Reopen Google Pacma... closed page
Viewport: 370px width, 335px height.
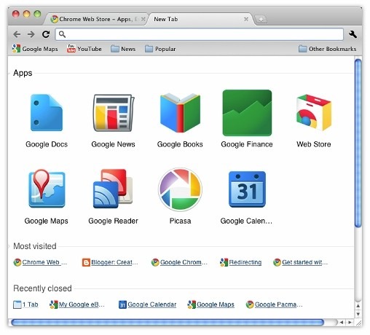(x=275, y=304)
